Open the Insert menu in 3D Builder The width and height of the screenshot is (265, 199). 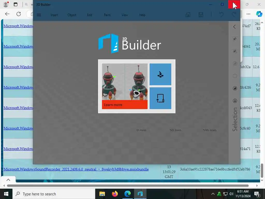coord(54,15)
